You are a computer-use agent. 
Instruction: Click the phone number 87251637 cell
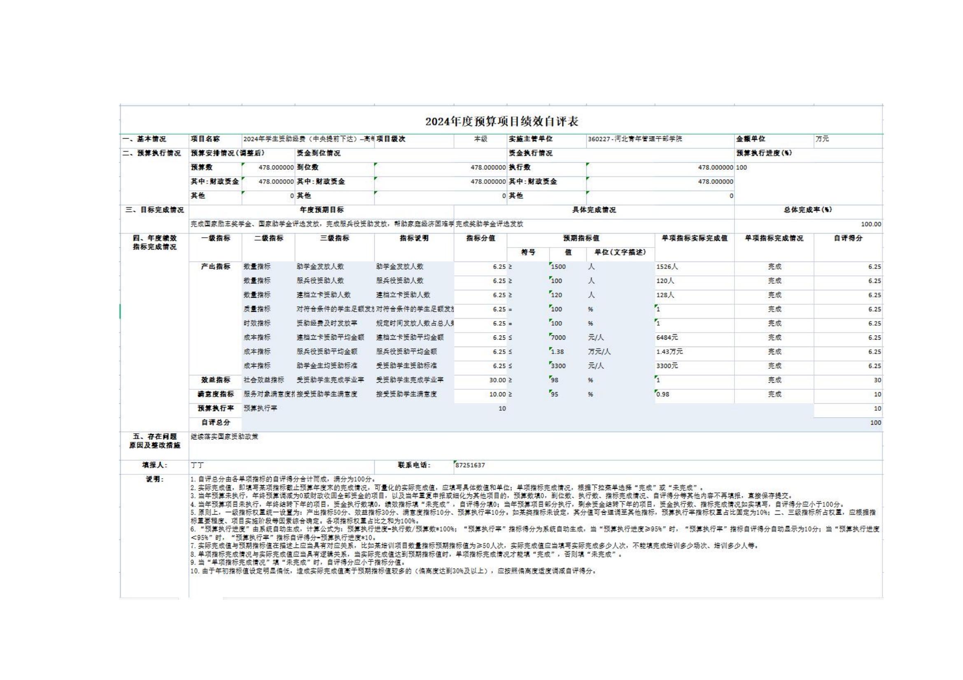[x=470, y=465]
